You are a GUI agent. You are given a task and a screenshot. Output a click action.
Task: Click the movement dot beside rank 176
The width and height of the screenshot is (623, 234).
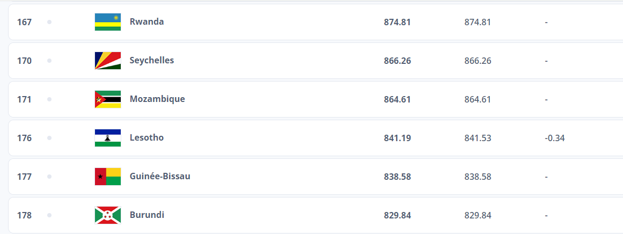[x=49, y=138]
